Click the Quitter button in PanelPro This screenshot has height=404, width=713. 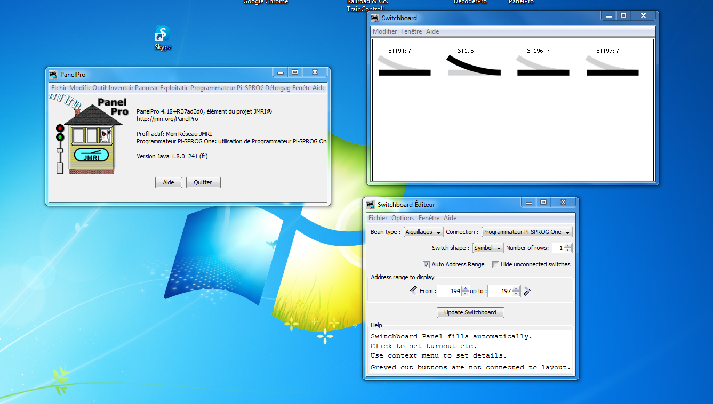[203, 182]
